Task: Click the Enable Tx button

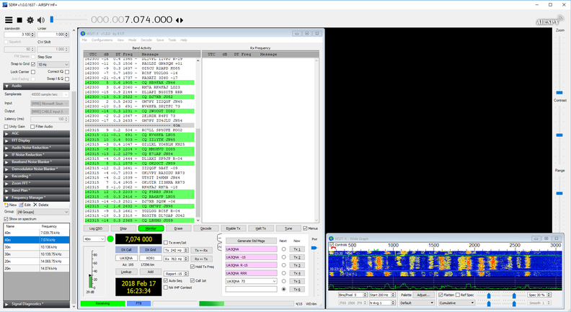Action: pyautogui.click(x=233, y=228)
